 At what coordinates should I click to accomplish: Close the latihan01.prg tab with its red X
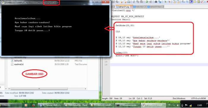coord(131,7)
